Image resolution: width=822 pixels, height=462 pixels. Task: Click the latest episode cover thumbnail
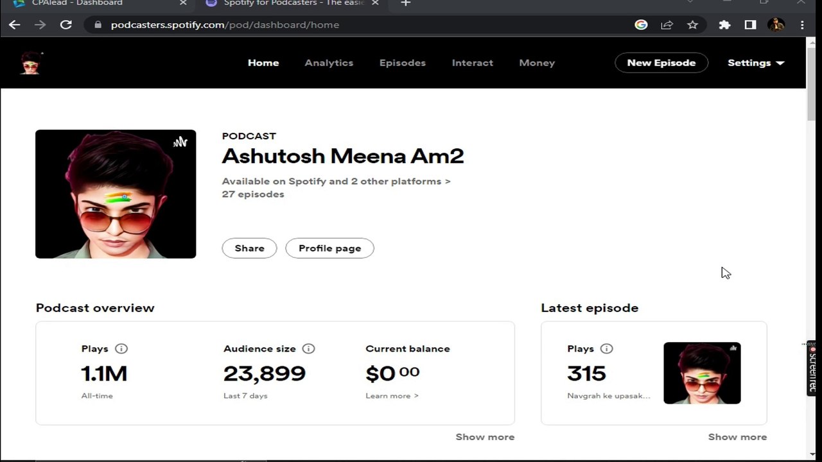click(702, 373)
